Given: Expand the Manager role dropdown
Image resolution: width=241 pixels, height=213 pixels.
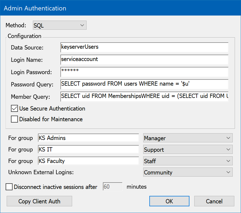Looking at the screenshot, I should pos(188,138).
